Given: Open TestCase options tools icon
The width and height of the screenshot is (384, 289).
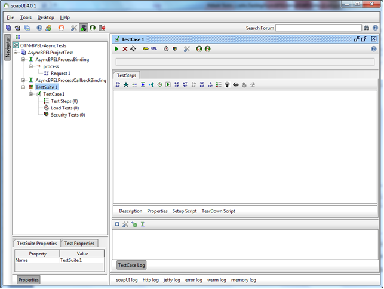Looking at the screenshot, I should (x=186, y=49).
